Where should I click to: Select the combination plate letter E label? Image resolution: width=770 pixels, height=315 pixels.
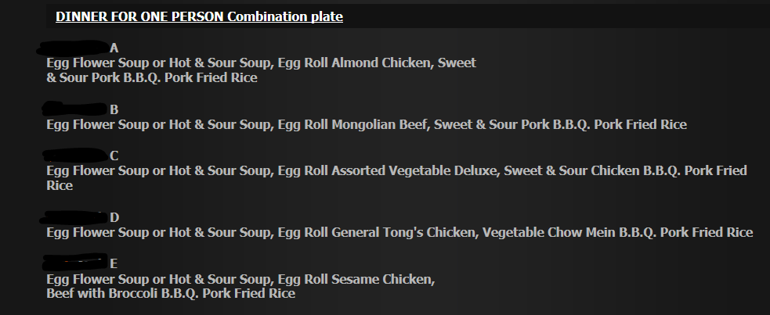pyautogui.click(x=114, y=263)
